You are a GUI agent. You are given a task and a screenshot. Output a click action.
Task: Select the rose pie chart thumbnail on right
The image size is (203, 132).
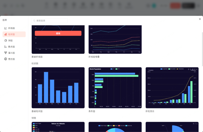click(x=172, y=127)
